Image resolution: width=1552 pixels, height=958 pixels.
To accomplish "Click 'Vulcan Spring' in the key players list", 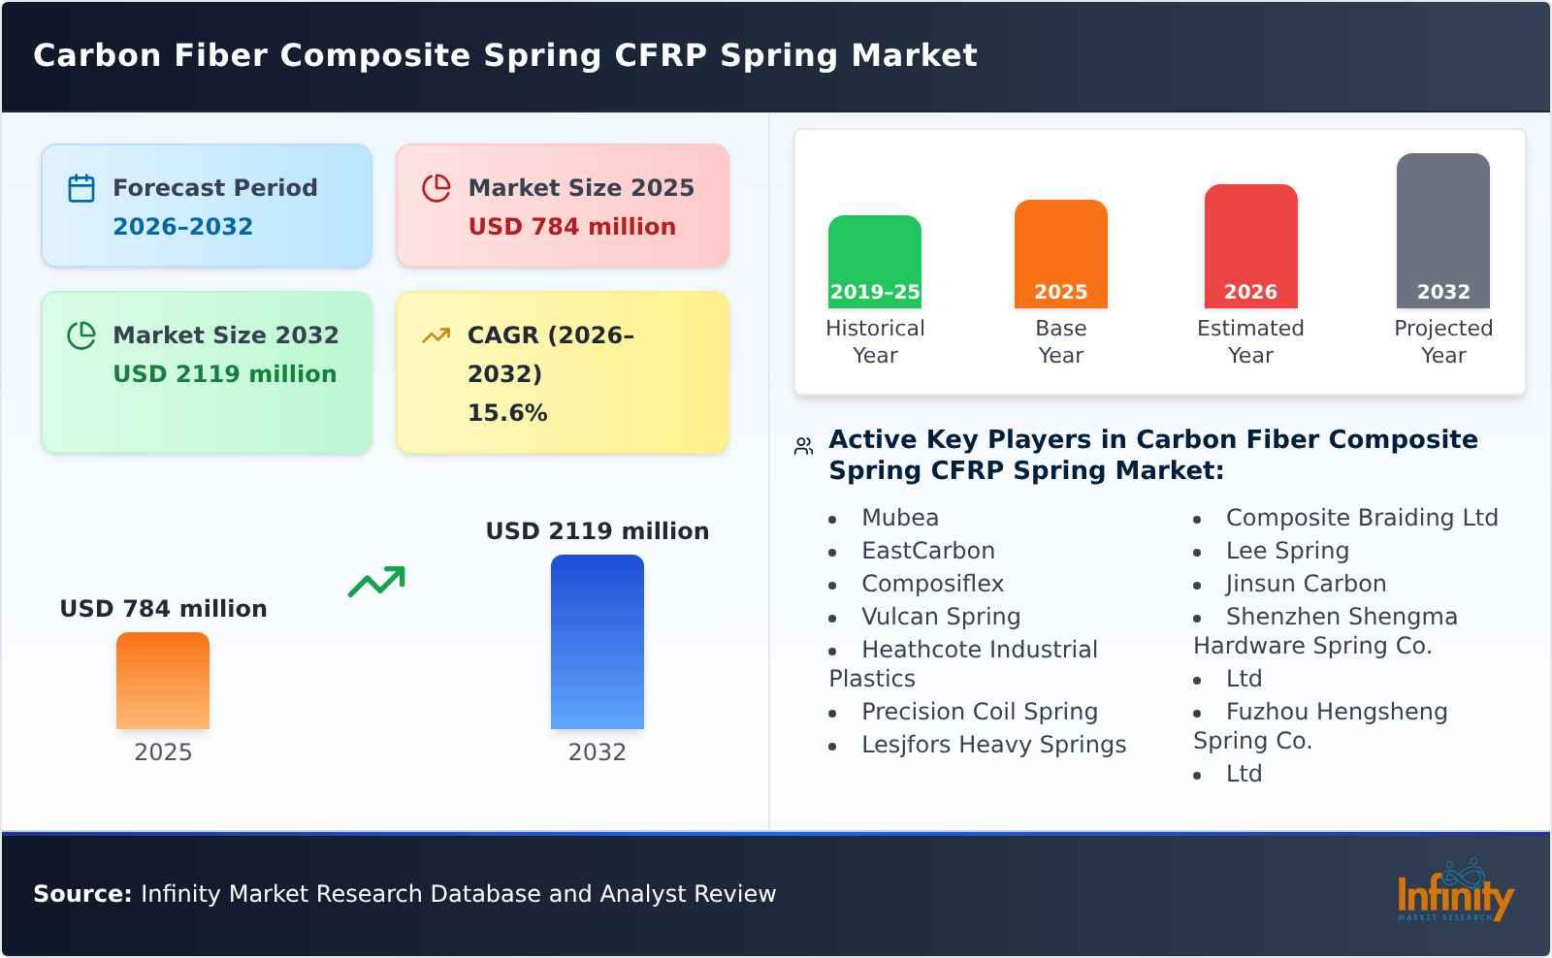I will click(941, 617).
